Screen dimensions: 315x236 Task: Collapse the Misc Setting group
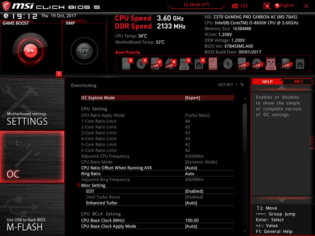point(79,185)
